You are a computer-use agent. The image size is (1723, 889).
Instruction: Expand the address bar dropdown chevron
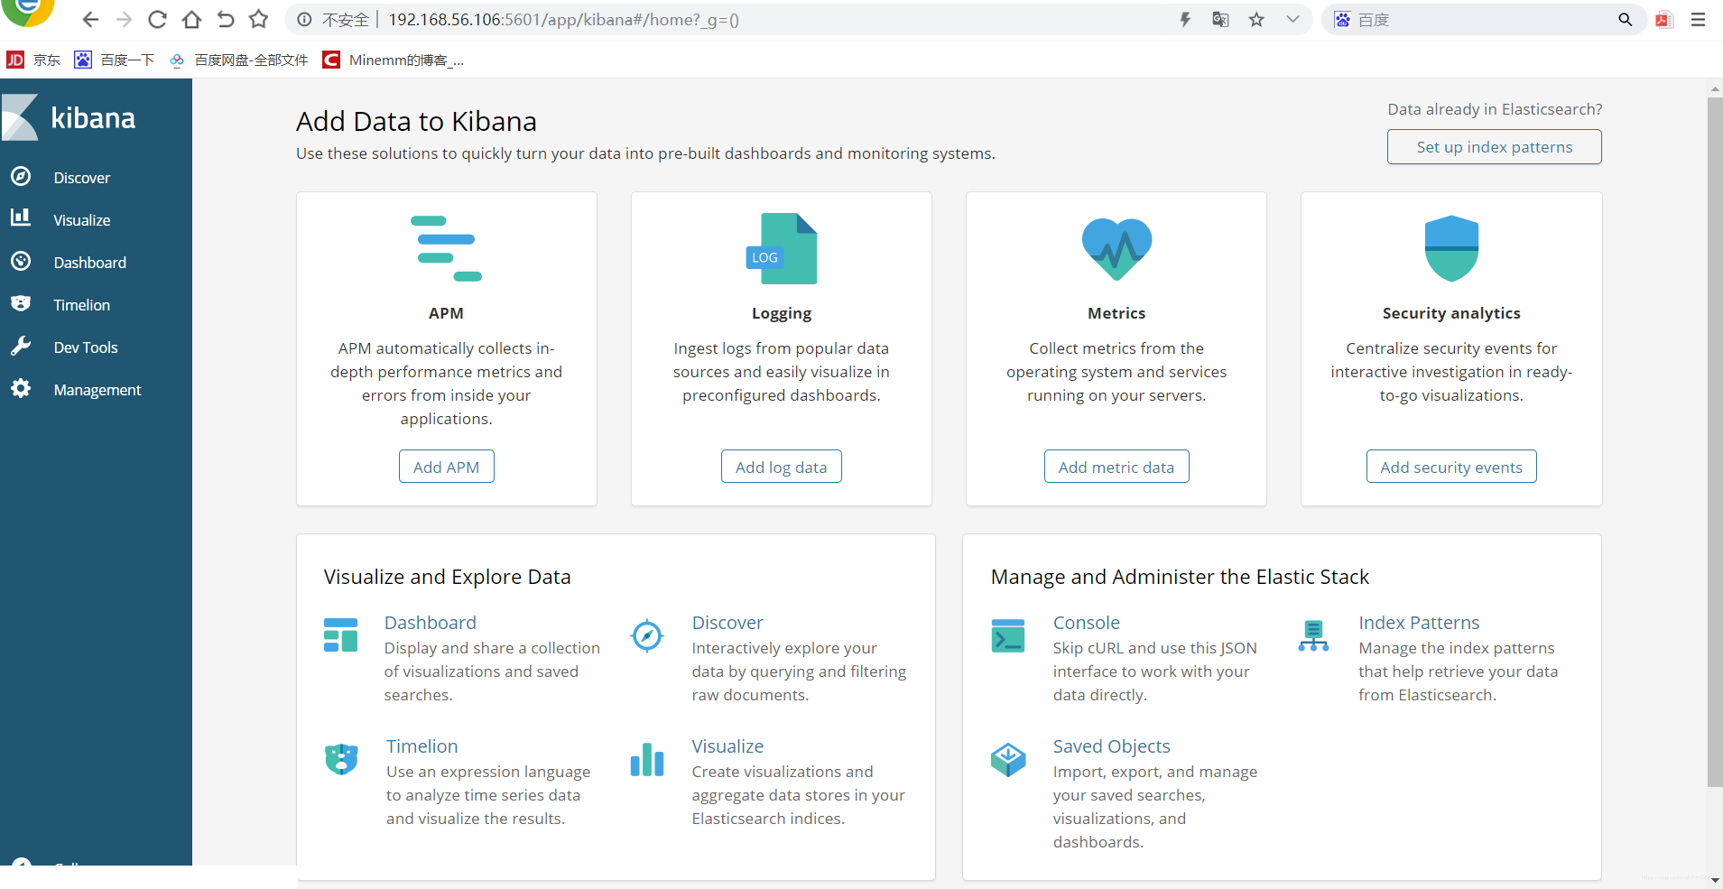point(1292,19)
